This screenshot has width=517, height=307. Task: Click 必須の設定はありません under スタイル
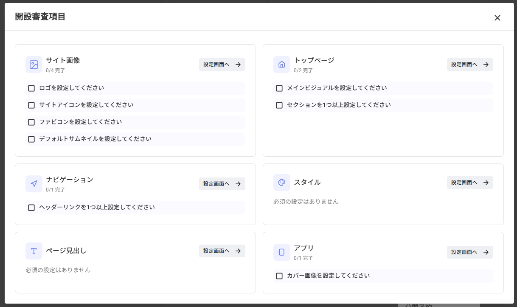[306, 202]
